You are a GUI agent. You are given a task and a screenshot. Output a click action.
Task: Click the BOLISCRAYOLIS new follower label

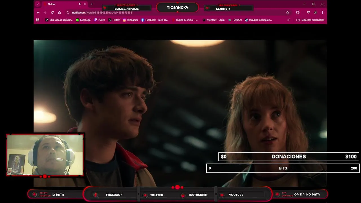click(x=127, y=9)
